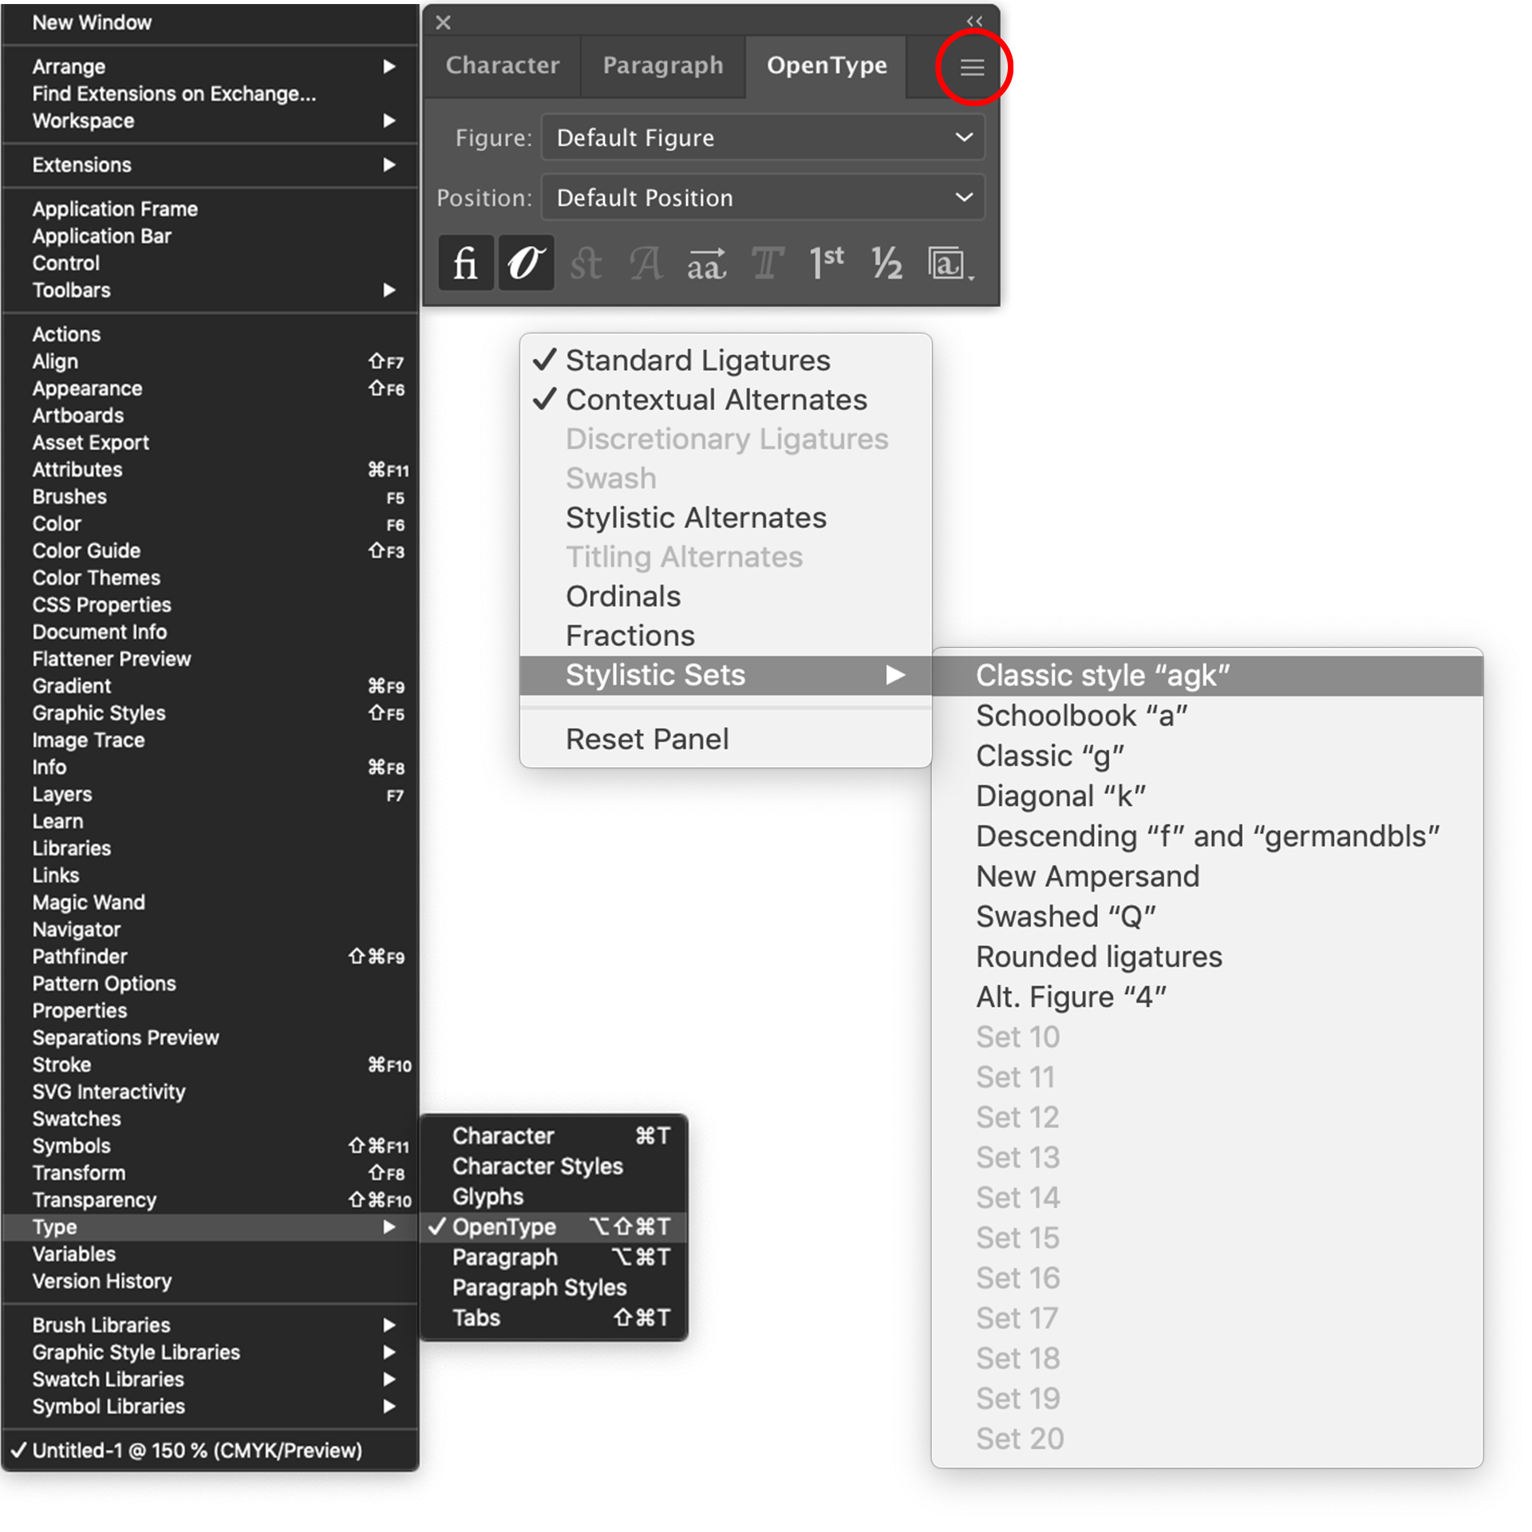1532x1532 pixels.
Task: Close the OpenType panel with X
Action: (443, 22)
